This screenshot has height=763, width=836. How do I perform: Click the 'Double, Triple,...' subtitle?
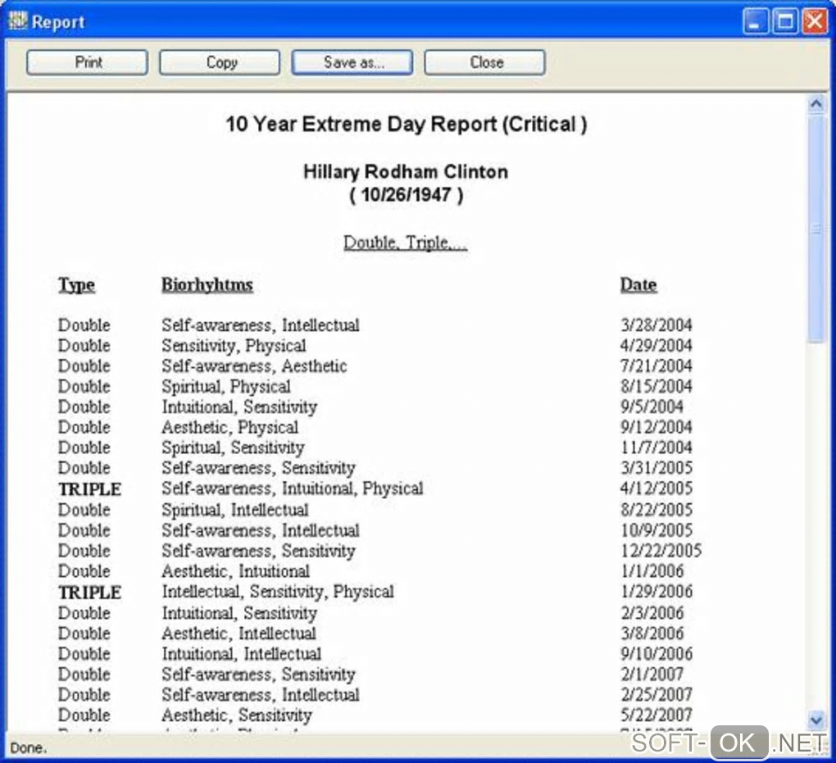(x=405, y=243)
